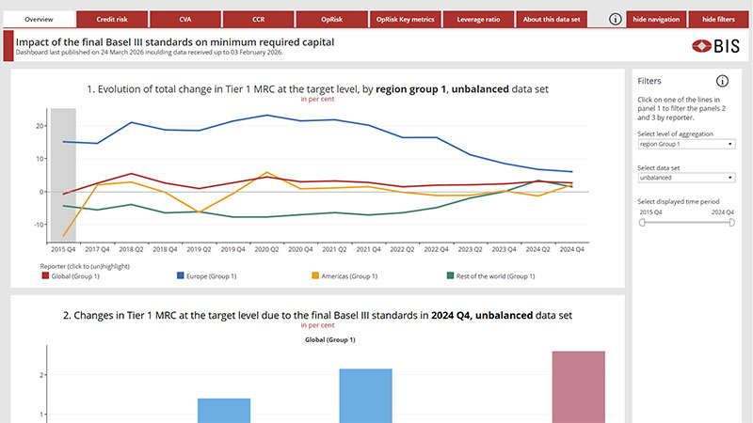
Task: Open the Select data set dropdown
Action: (686, 178)
